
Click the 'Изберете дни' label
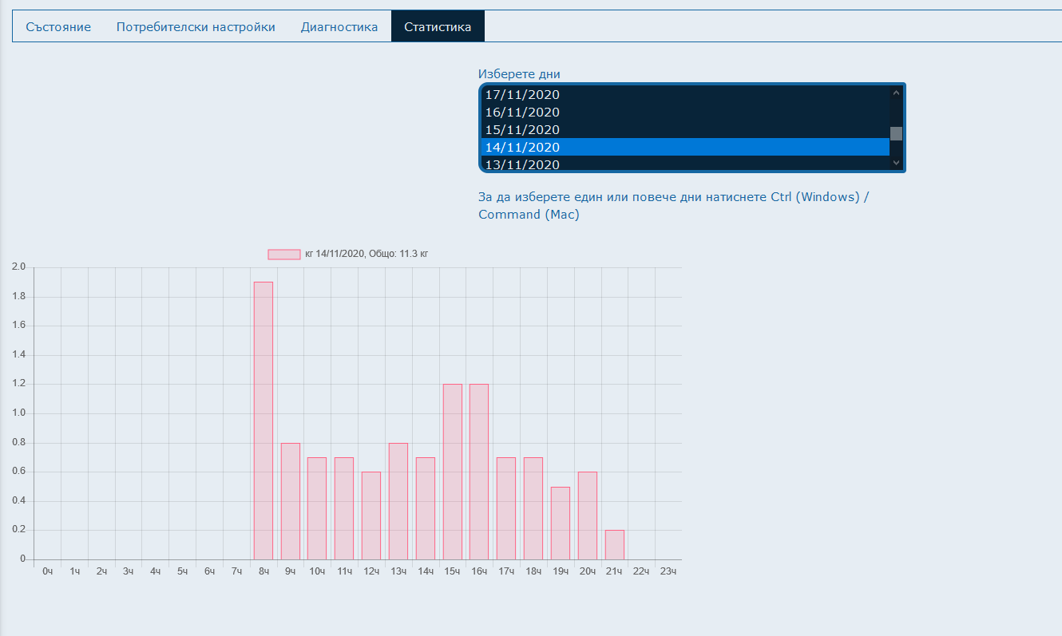click(519, 74)
